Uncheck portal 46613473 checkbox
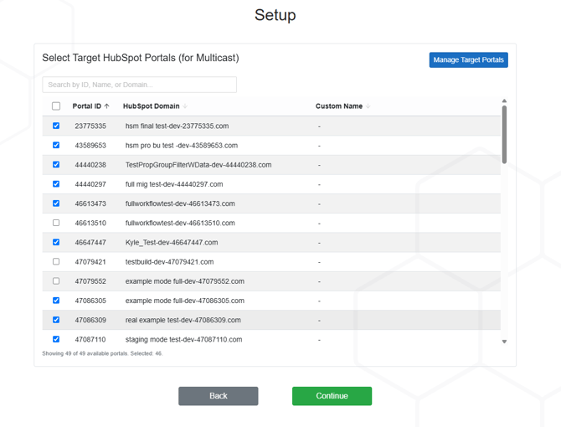561x427 pixels. (x=56, y=203)
